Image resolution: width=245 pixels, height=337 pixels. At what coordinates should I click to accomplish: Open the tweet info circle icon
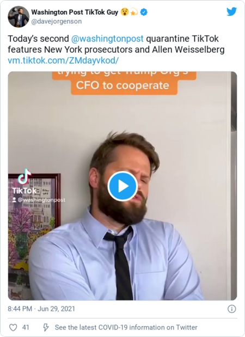(232, 309)
